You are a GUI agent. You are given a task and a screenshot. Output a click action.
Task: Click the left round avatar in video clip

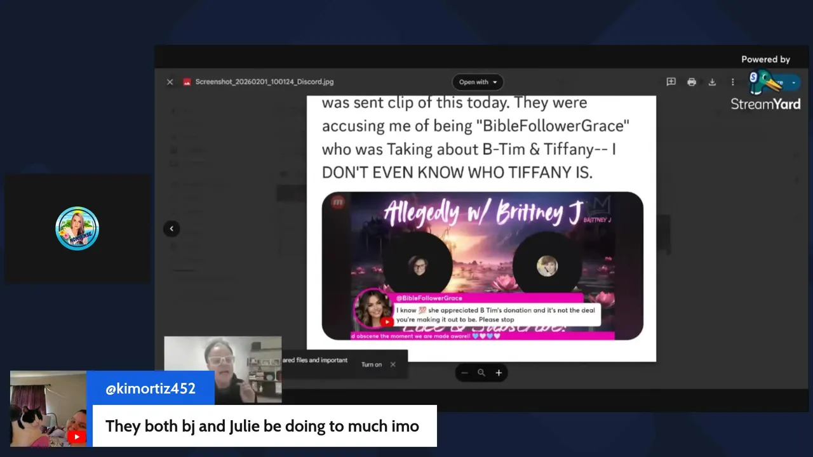click(418, 265)
